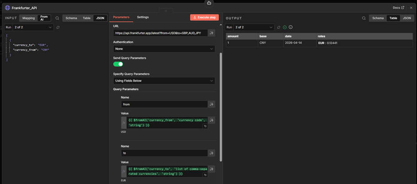Switch INPUT view to JSON
Screen dimensions: 417x184
(x=100, y=18)
